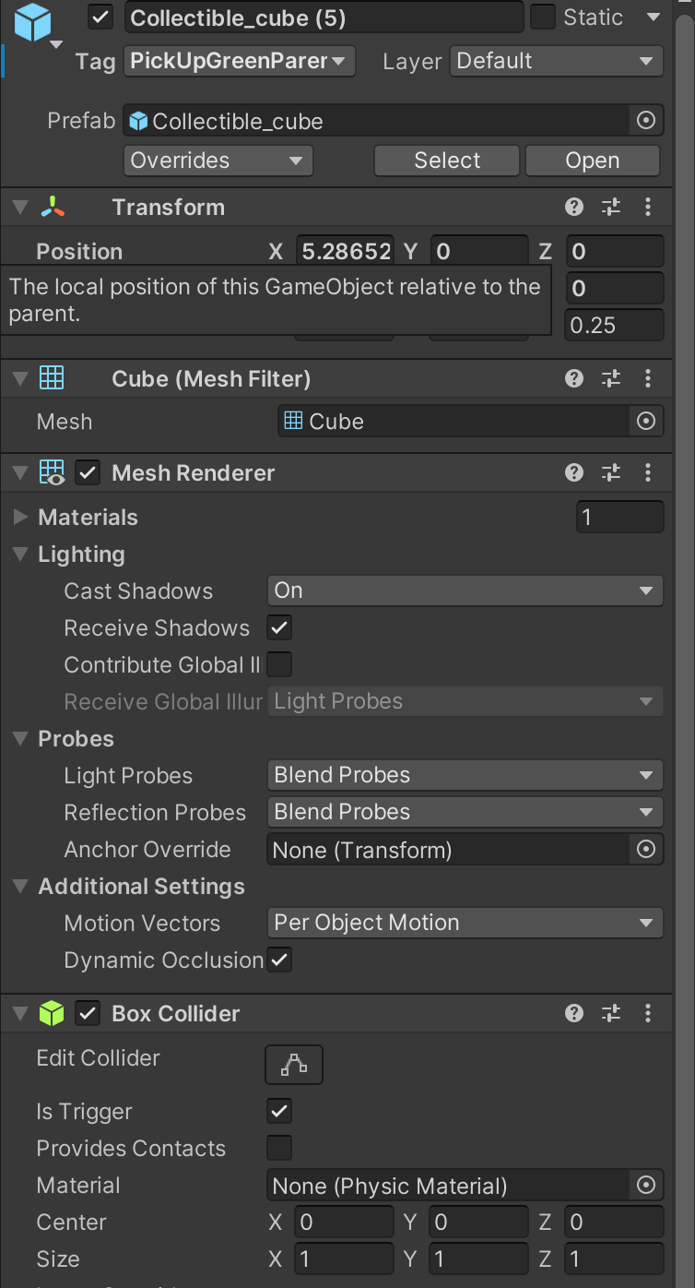Click the Position X value field

(x=345, y=252)
